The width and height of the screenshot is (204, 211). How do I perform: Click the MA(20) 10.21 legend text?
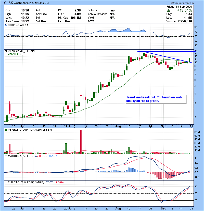point(15,54)
